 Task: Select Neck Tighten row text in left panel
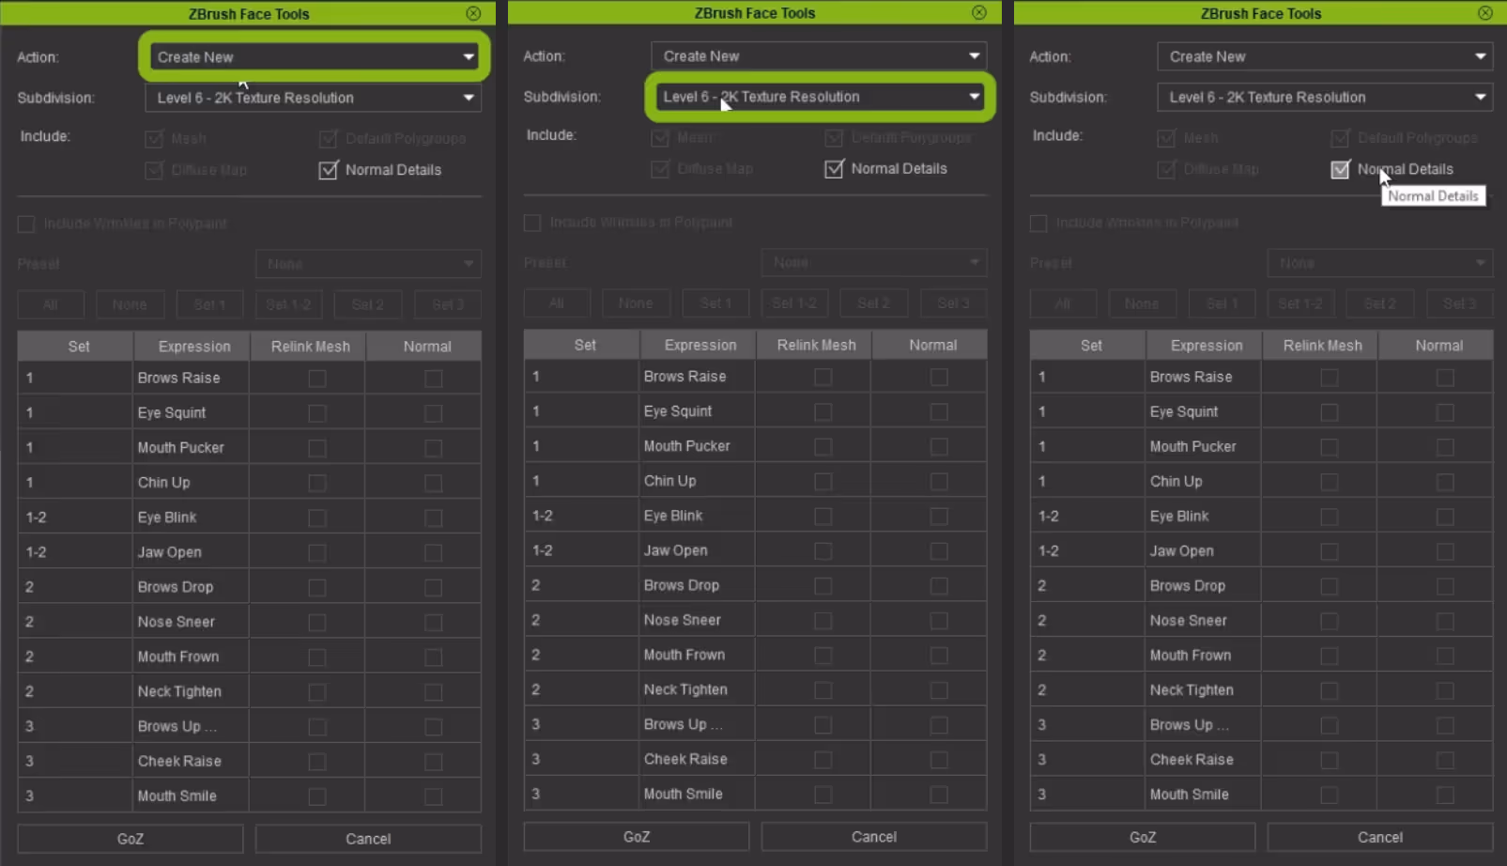click(x=179, y=691)
